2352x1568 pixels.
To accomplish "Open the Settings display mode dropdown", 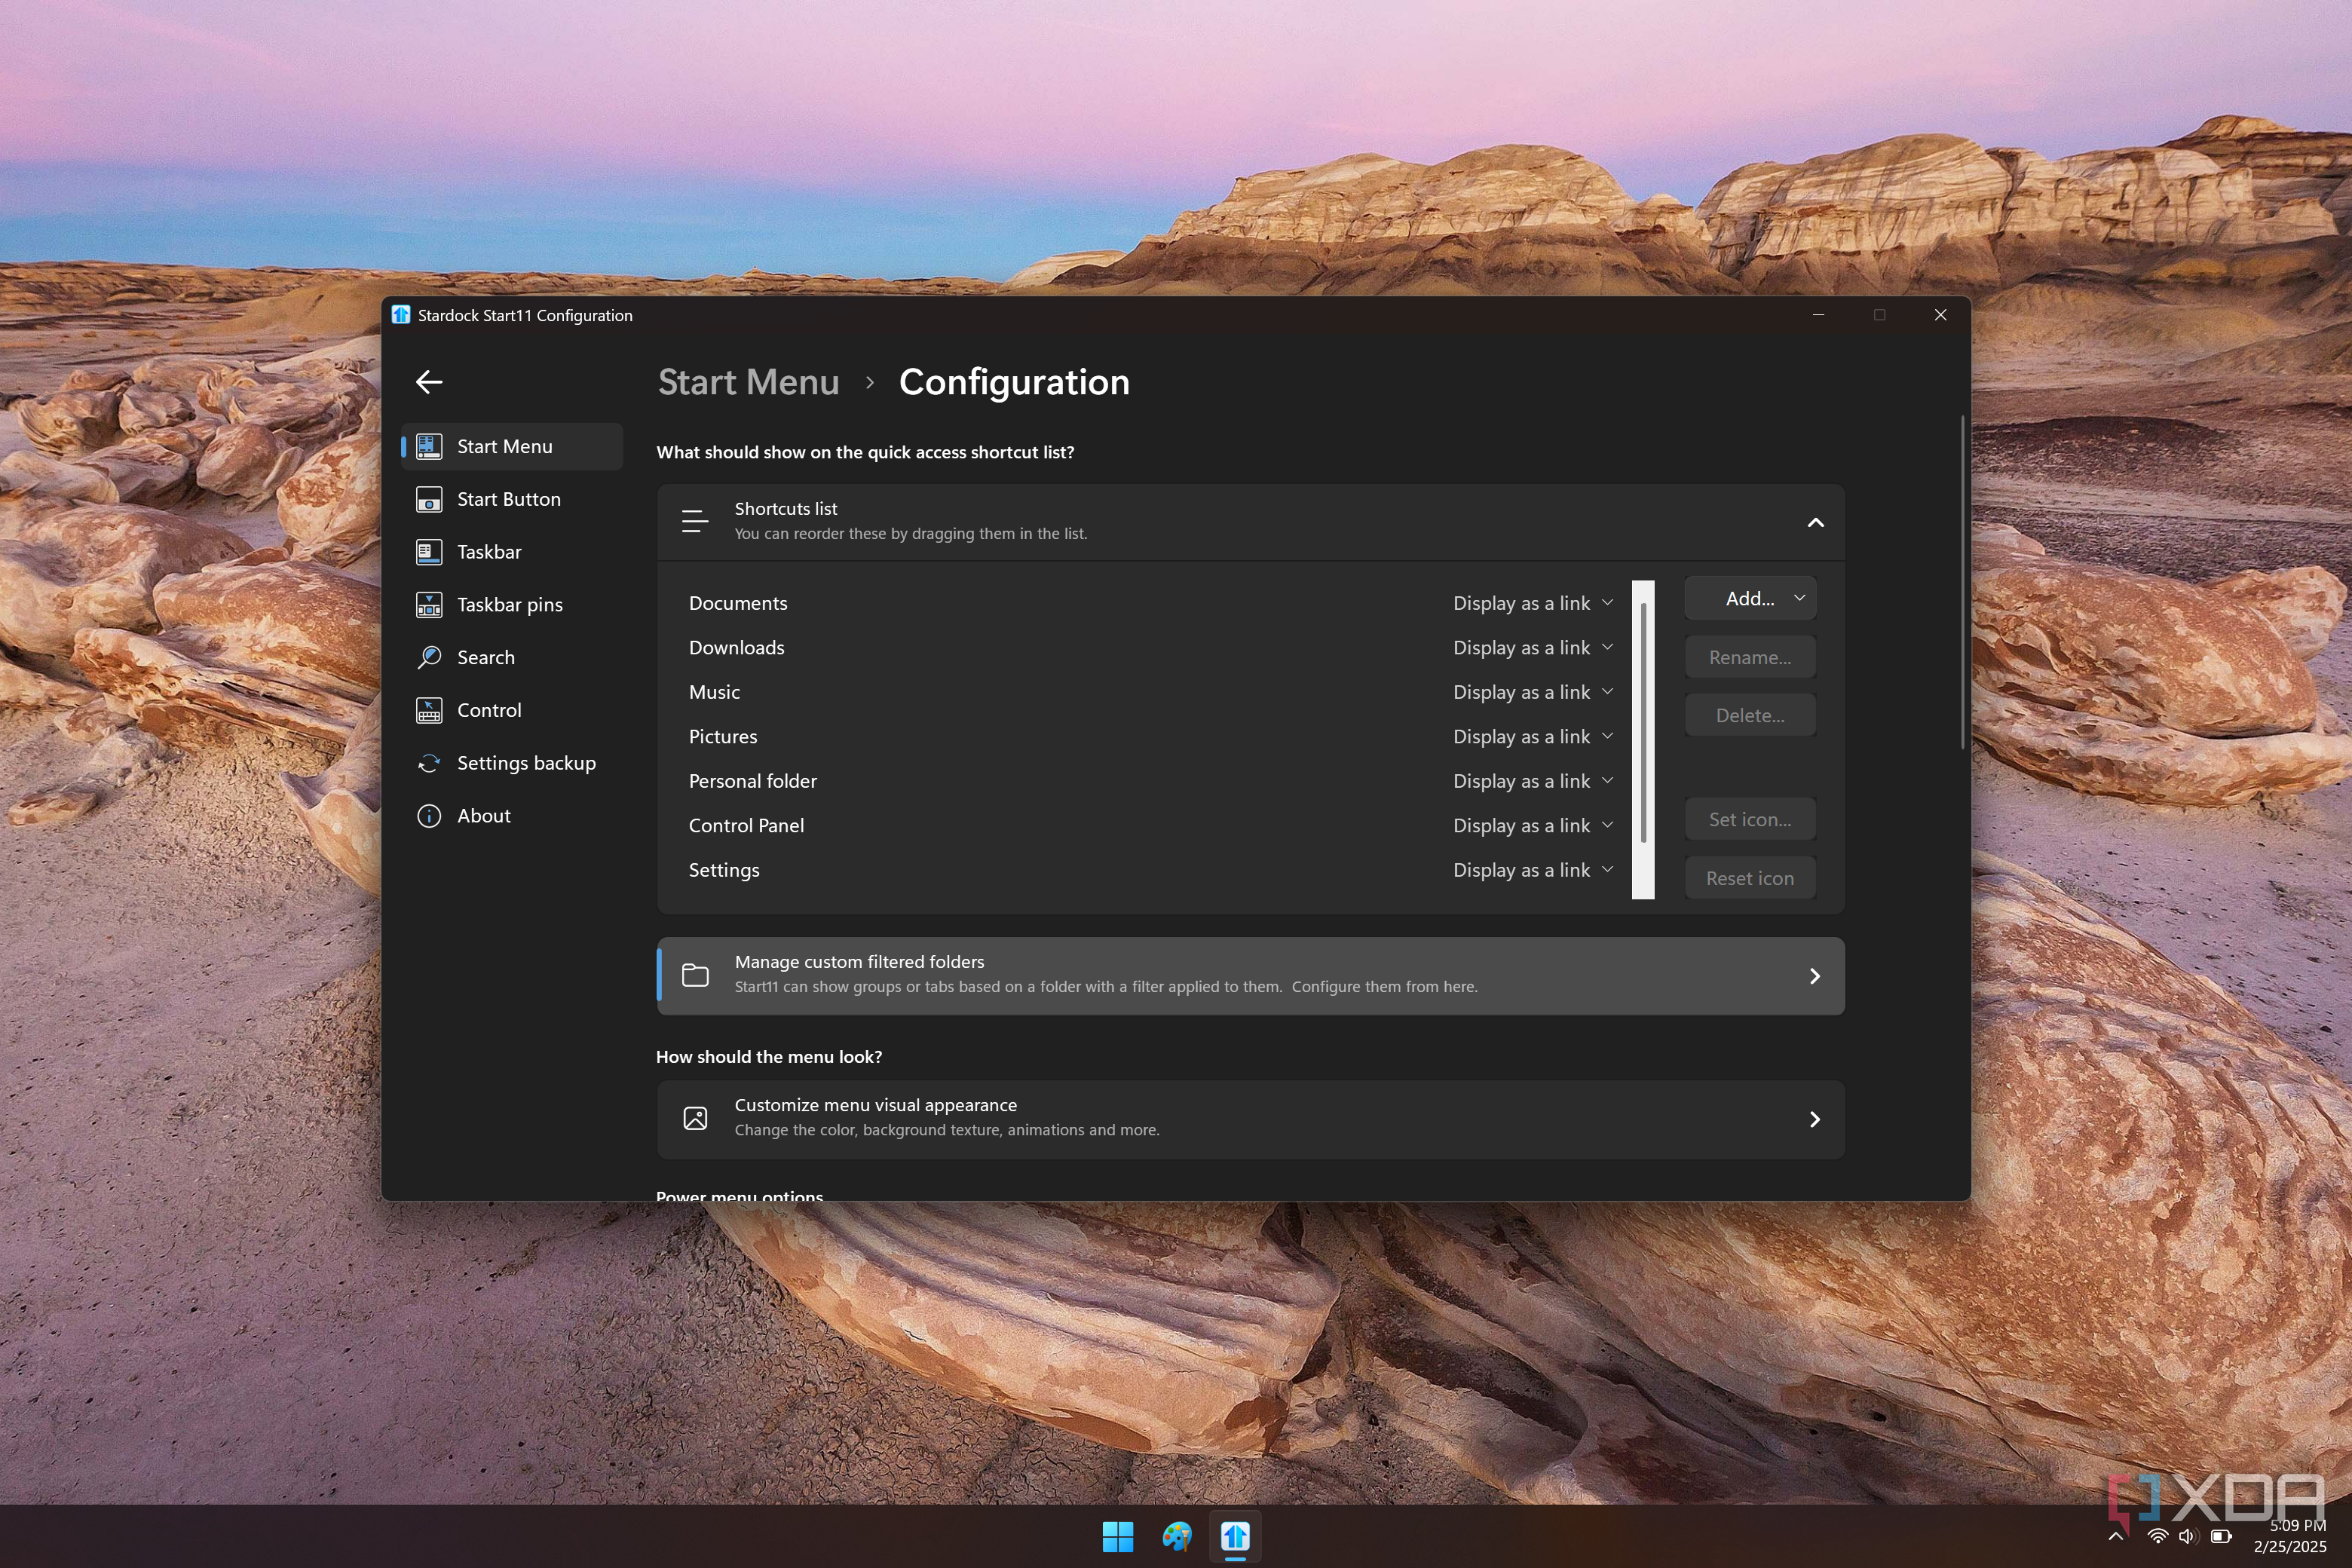I will (x=1533, y=870).
